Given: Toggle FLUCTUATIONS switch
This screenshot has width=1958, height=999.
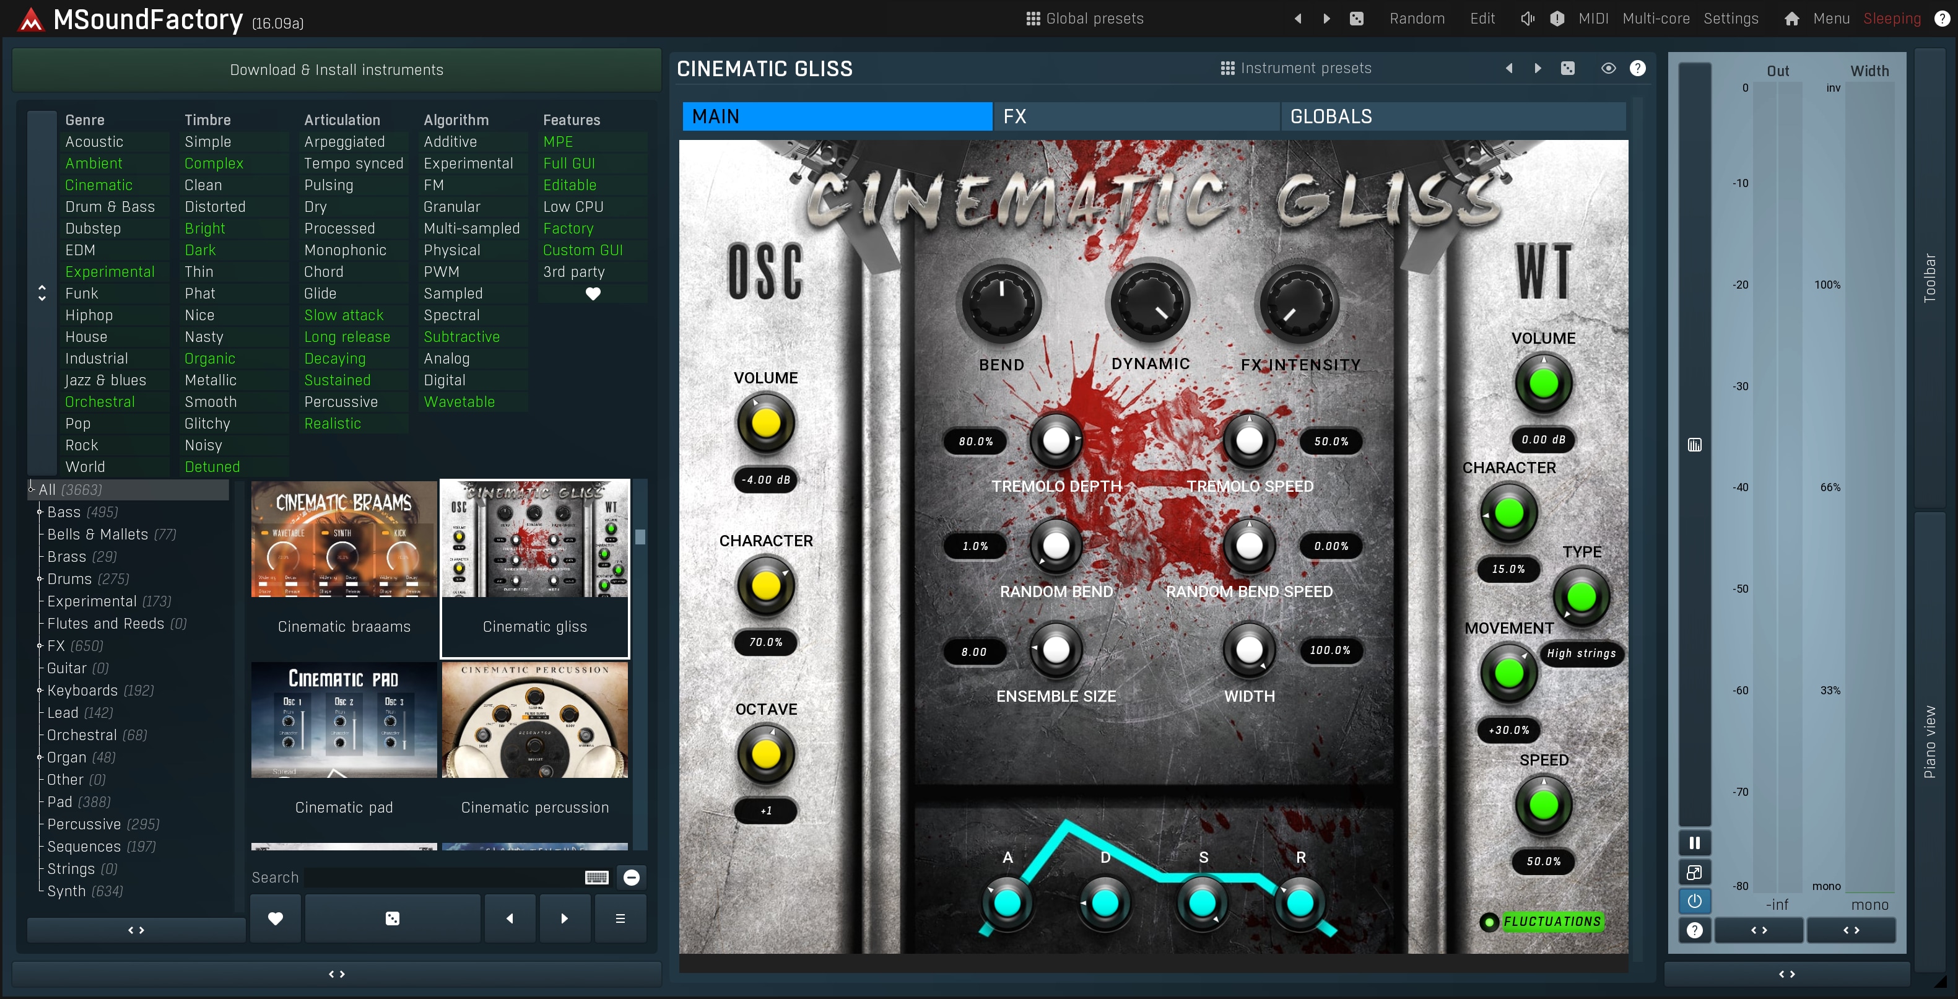Looking at the screenshot, I should [x=1542, y=922].
